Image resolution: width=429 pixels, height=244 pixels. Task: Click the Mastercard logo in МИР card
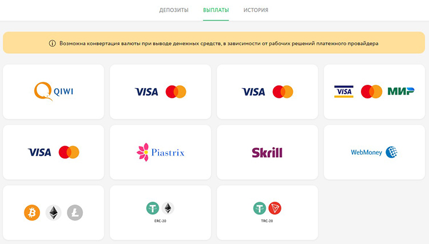(x=372, y=92)
